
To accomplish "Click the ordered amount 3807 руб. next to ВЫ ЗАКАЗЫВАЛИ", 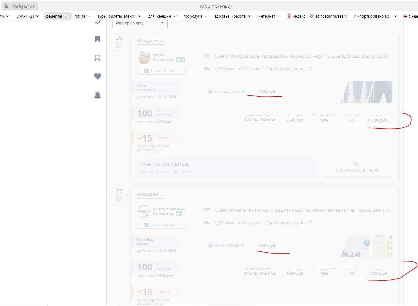I will coord(267,246).
